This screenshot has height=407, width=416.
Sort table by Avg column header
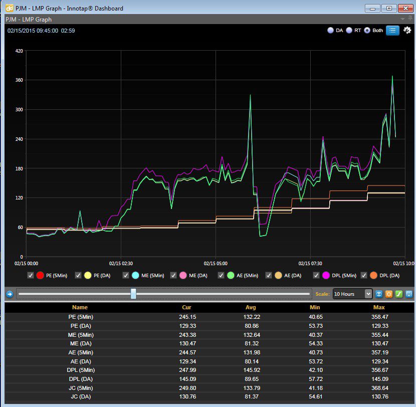tap(251, 307)
